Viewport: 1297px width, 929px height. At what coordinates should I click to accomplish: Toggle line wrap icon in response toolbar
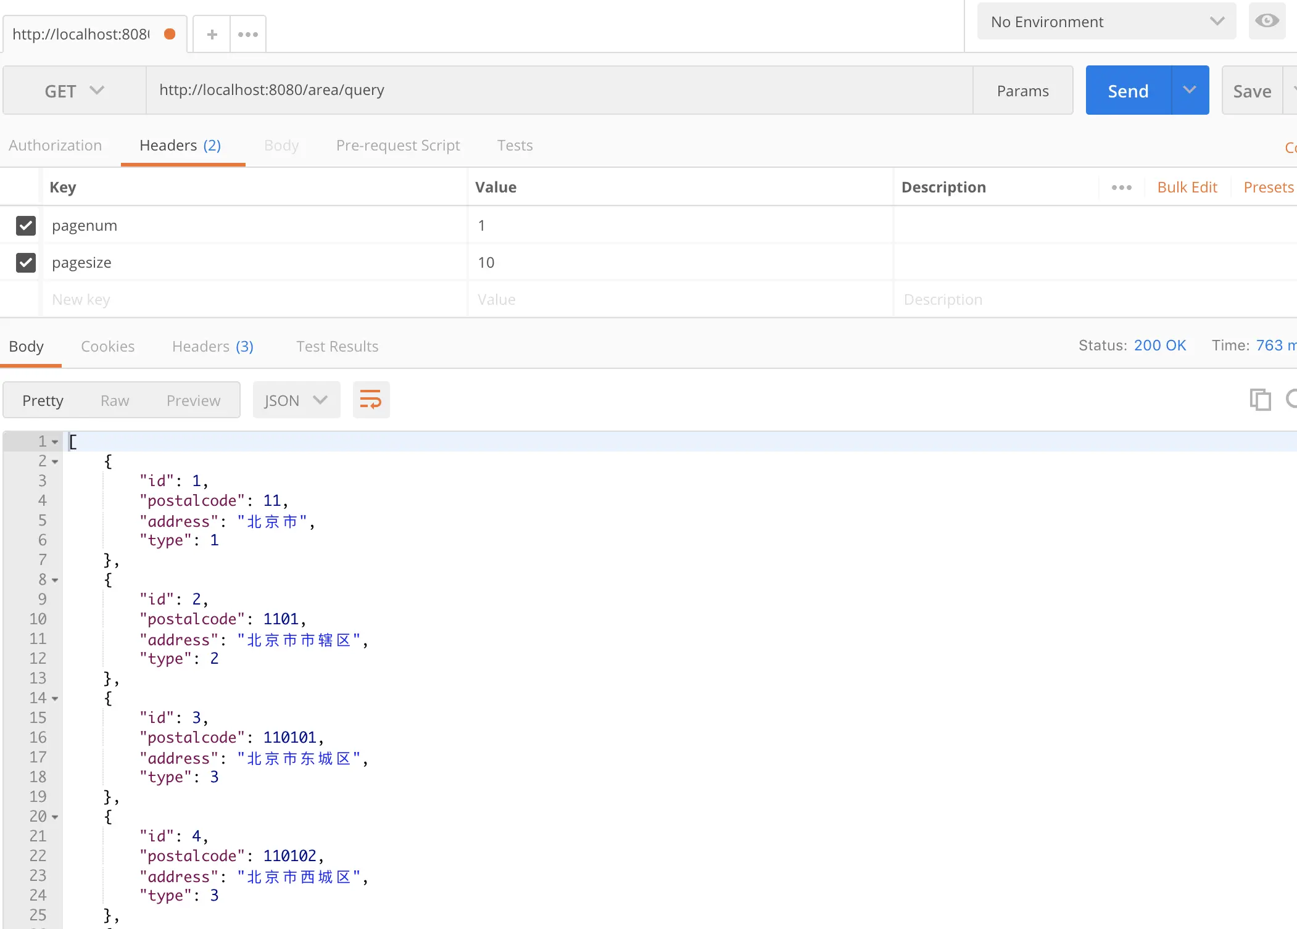(371, 400)
